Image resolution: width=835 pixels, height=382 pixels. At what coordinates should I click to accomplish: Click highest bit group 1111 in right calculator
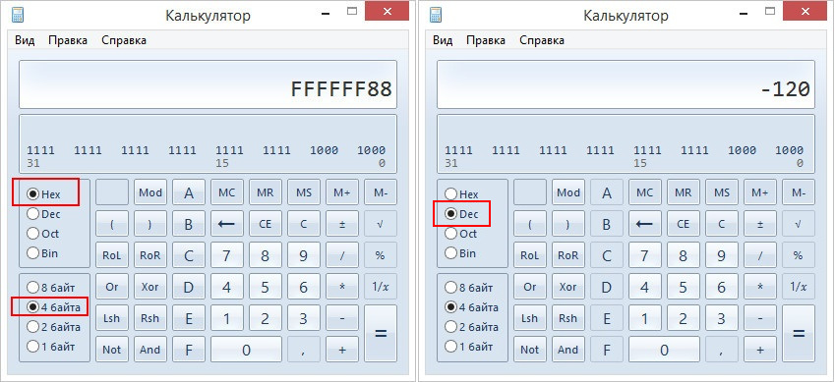tap(459, 150)
